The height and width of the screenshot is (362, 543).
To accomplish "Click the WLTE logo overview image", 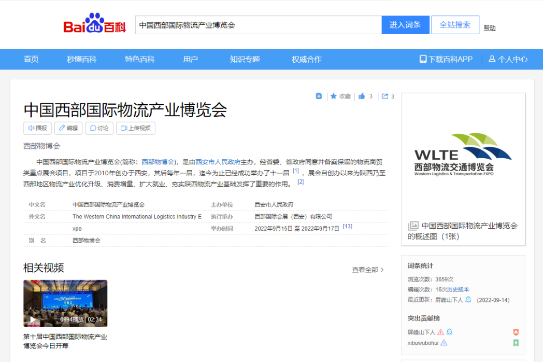I will coord(463,155).
